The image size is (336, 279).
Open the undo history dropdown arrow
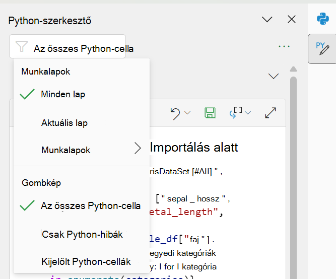187,113
